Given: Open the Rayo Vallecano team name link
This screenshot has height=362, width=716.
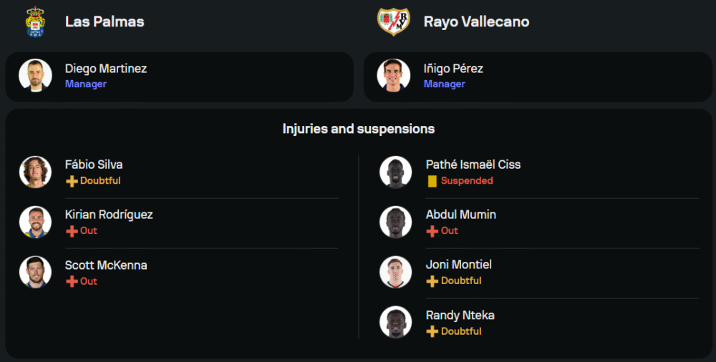Looking at the screenshot, I should (x=476, y=21).
